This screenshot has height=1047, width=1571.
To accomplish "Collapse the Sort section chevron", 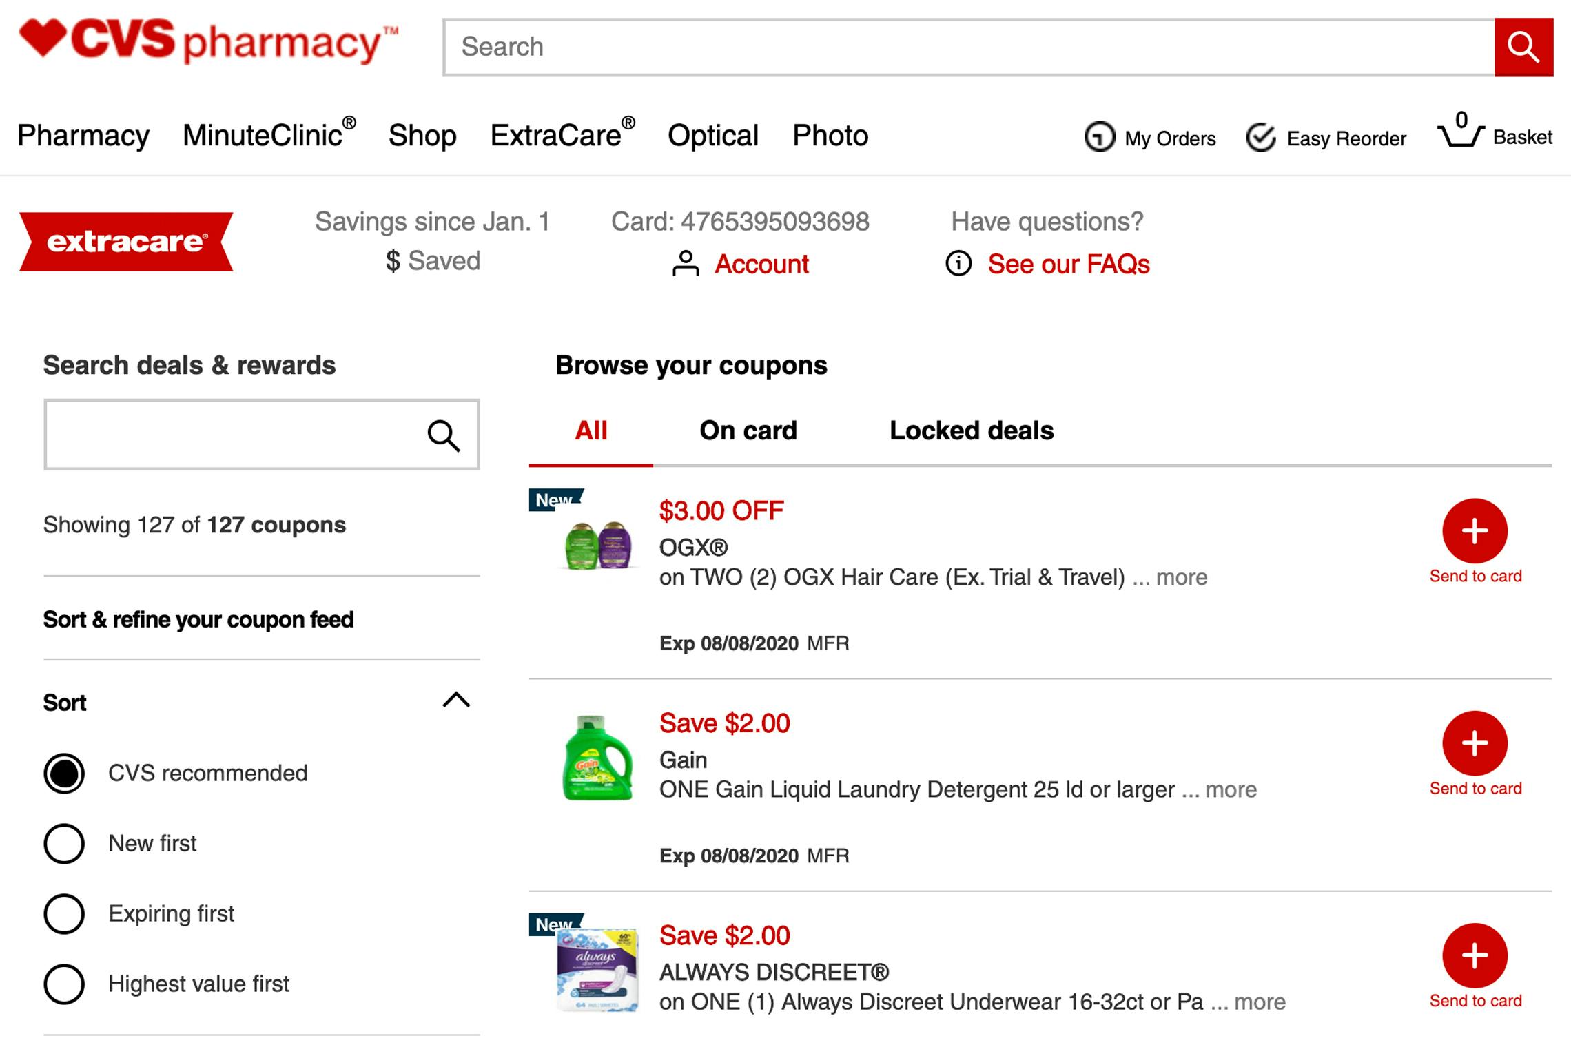I will 455,701.
